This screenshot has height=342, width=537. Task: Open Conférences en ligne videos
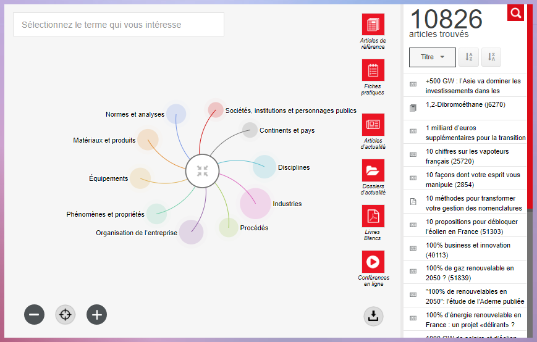point(373,262)
